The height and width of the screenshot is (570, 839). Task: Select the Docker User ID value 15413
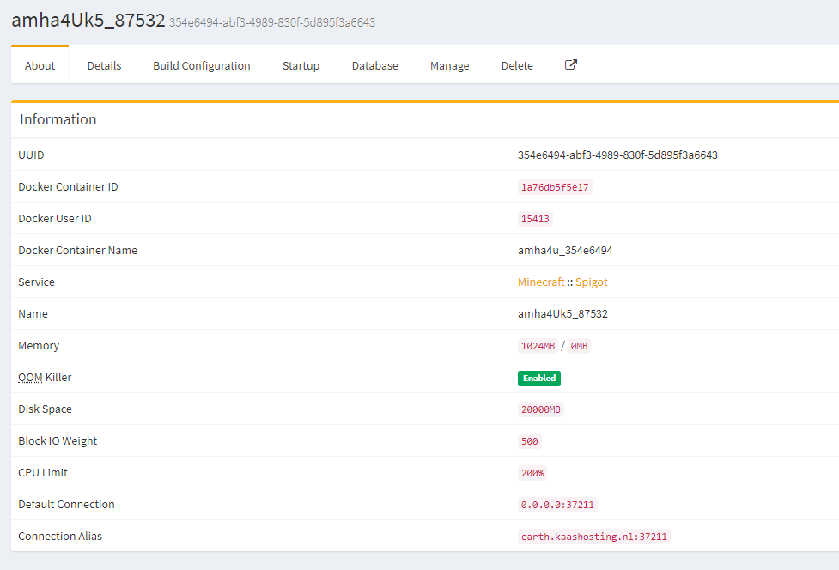coord(535,219)
